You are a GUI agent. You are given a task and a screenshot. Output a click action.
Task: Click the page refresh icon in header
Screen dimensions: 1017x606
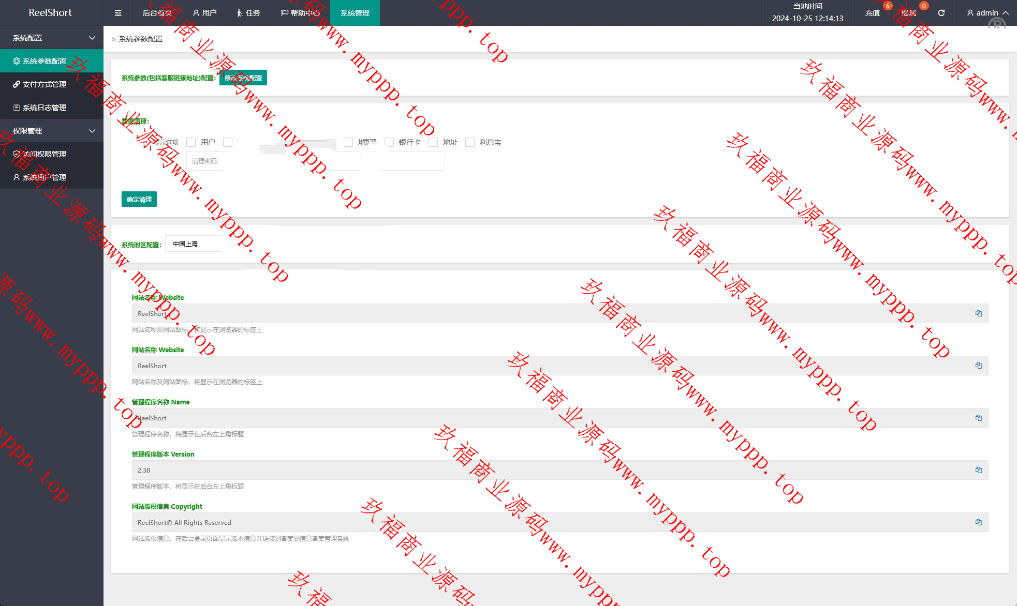tap(941, 13)
